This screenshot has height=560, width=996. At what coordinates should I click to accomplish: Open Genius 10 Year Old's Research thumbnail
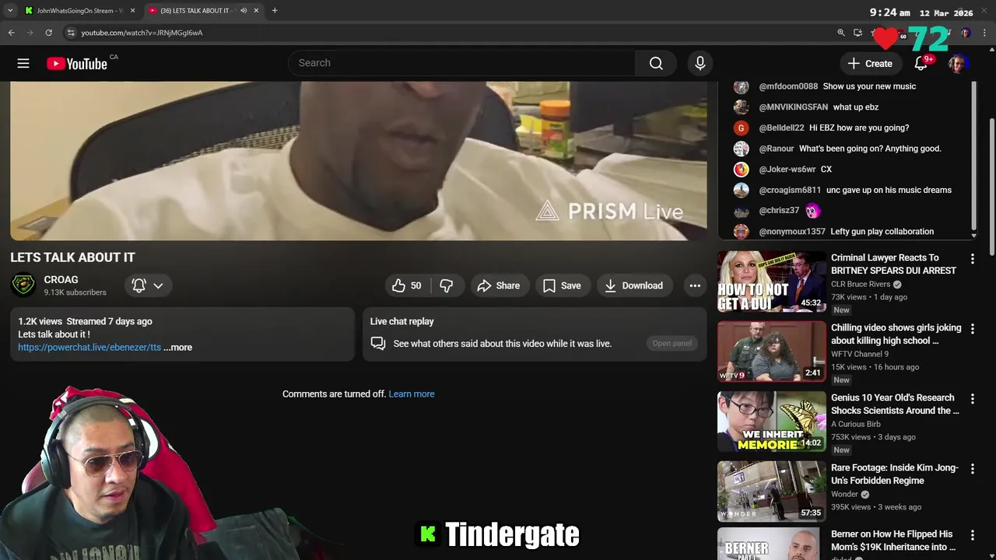(x=772, y=421)
